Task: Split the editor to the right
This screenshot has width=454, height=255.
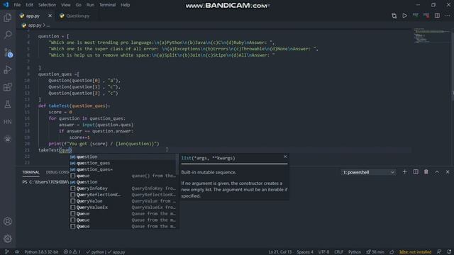Action: pos(437,16)
